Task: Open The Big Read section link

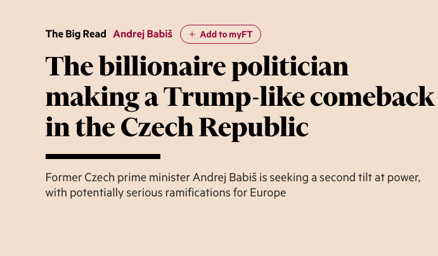Action: (x=76, y=34)
